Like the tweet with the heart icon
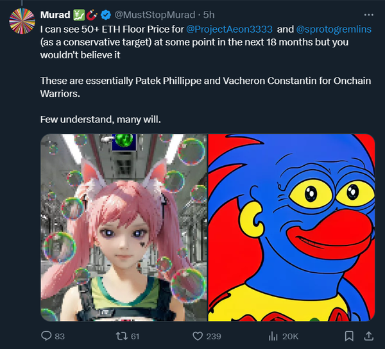 (x=199, y=336)
